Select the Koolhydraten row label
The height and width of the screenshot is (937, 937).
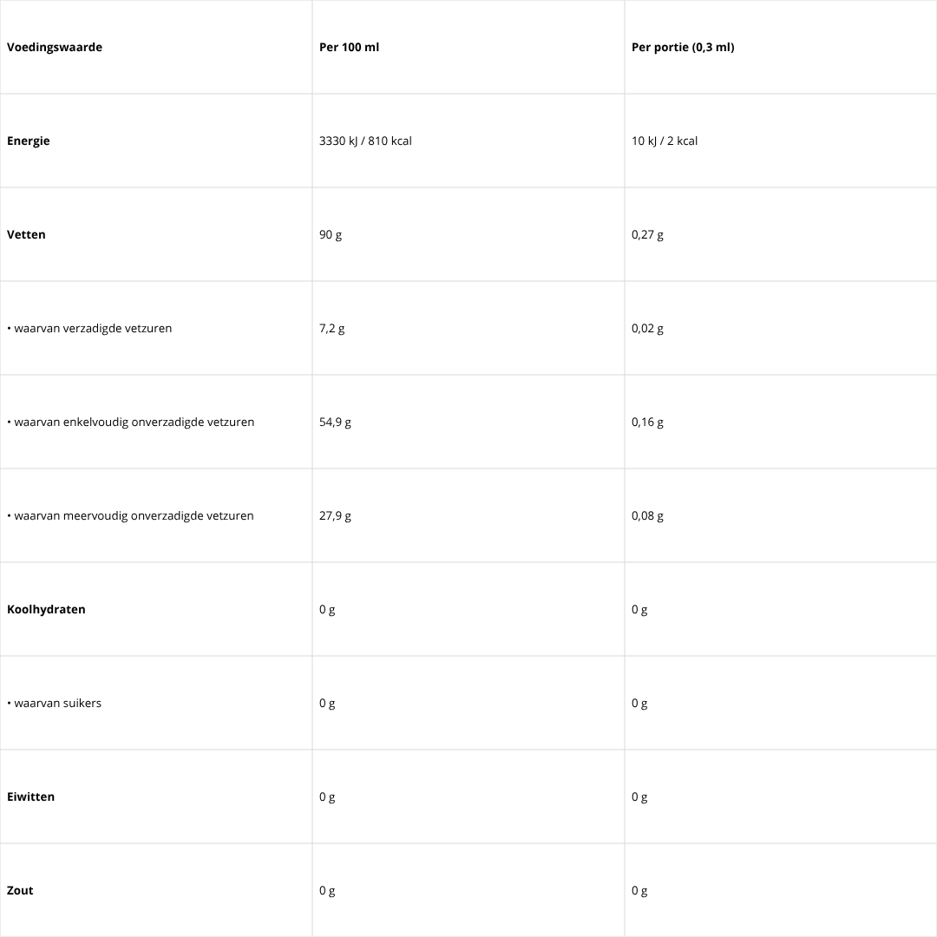[46, 609]
